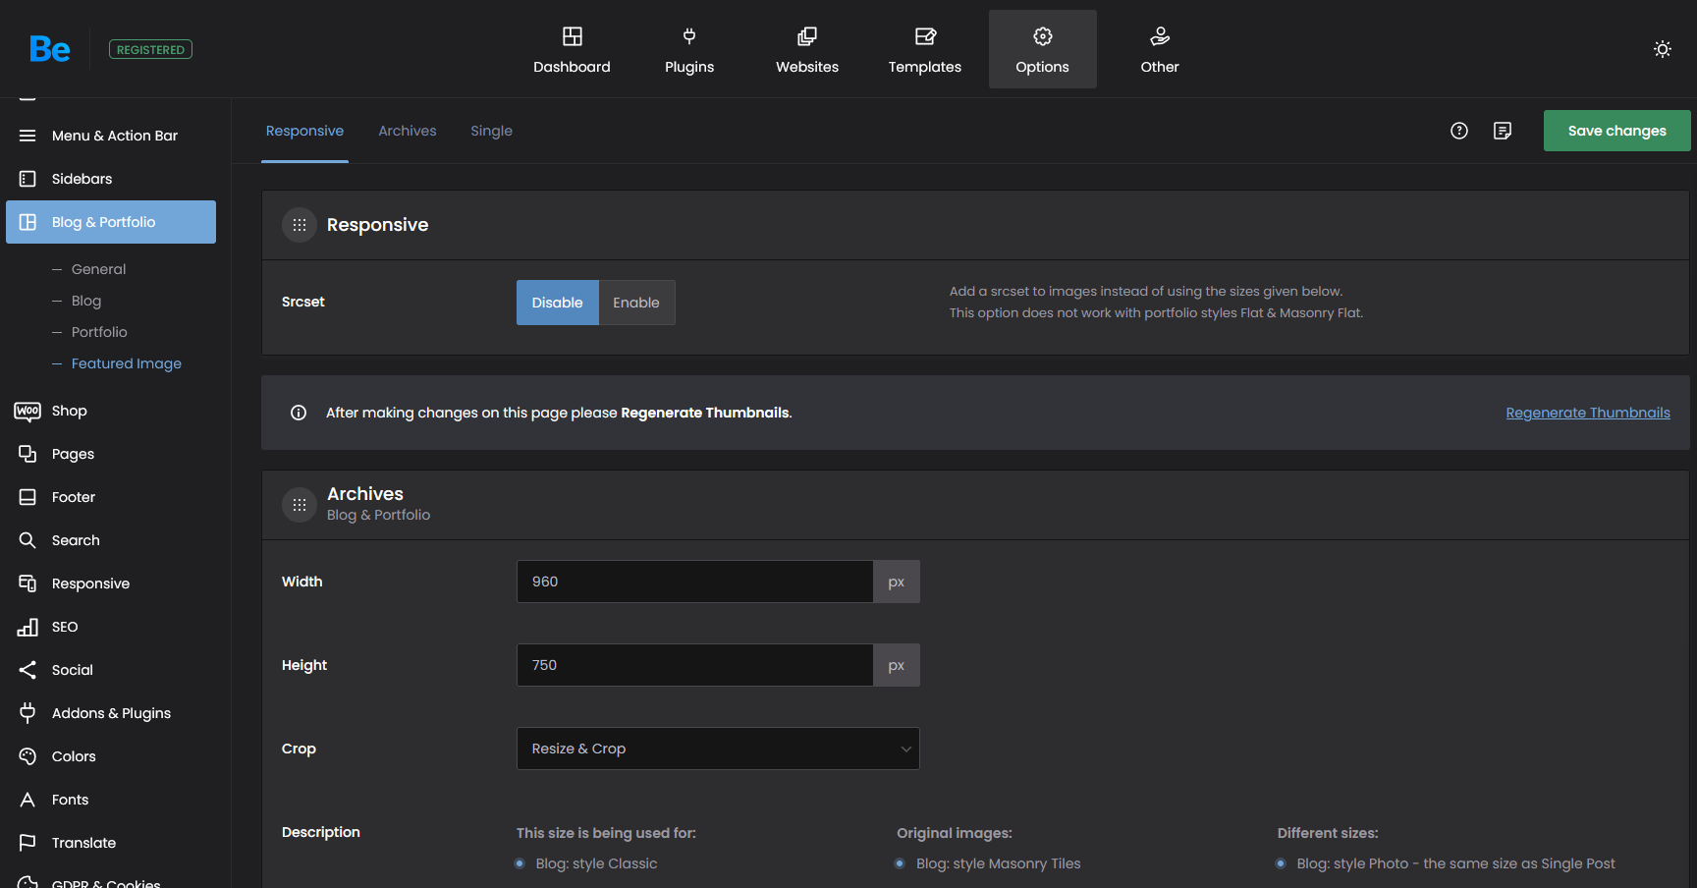Click Regenerate Thumbnails link
Image resolution: width=1697 pixels, height=888 pixels.
point(1588,413)
